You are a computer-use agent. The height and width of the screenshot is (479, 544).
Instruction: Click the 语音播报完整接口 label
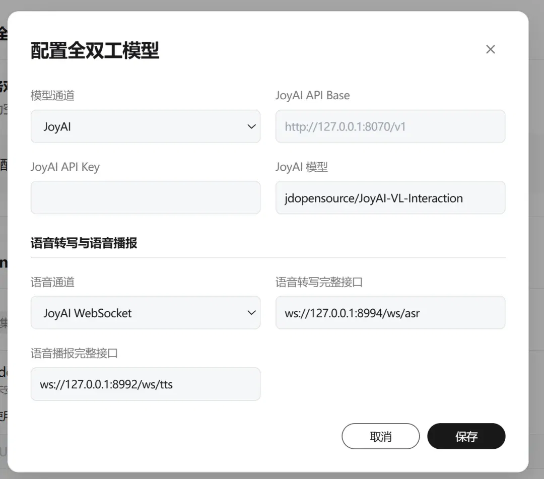tap(74, 353)
